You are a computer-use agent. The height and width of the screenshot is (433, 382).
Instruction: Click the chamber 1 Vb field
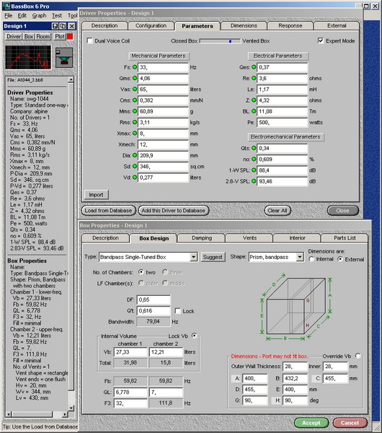pyautogui.click(x=130, y=352)
